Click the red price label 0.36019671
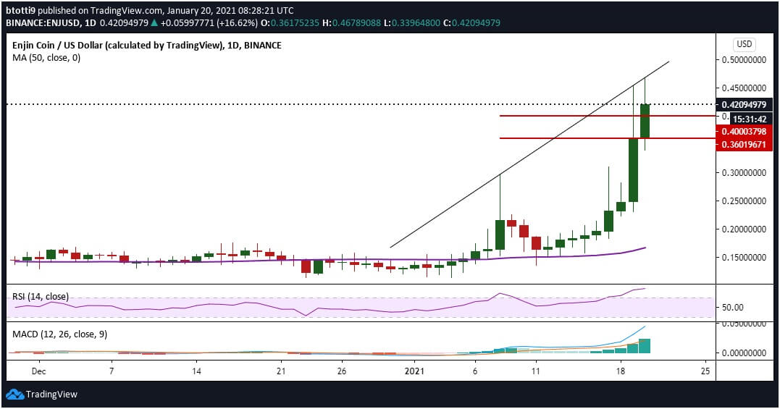 (744, 145)
